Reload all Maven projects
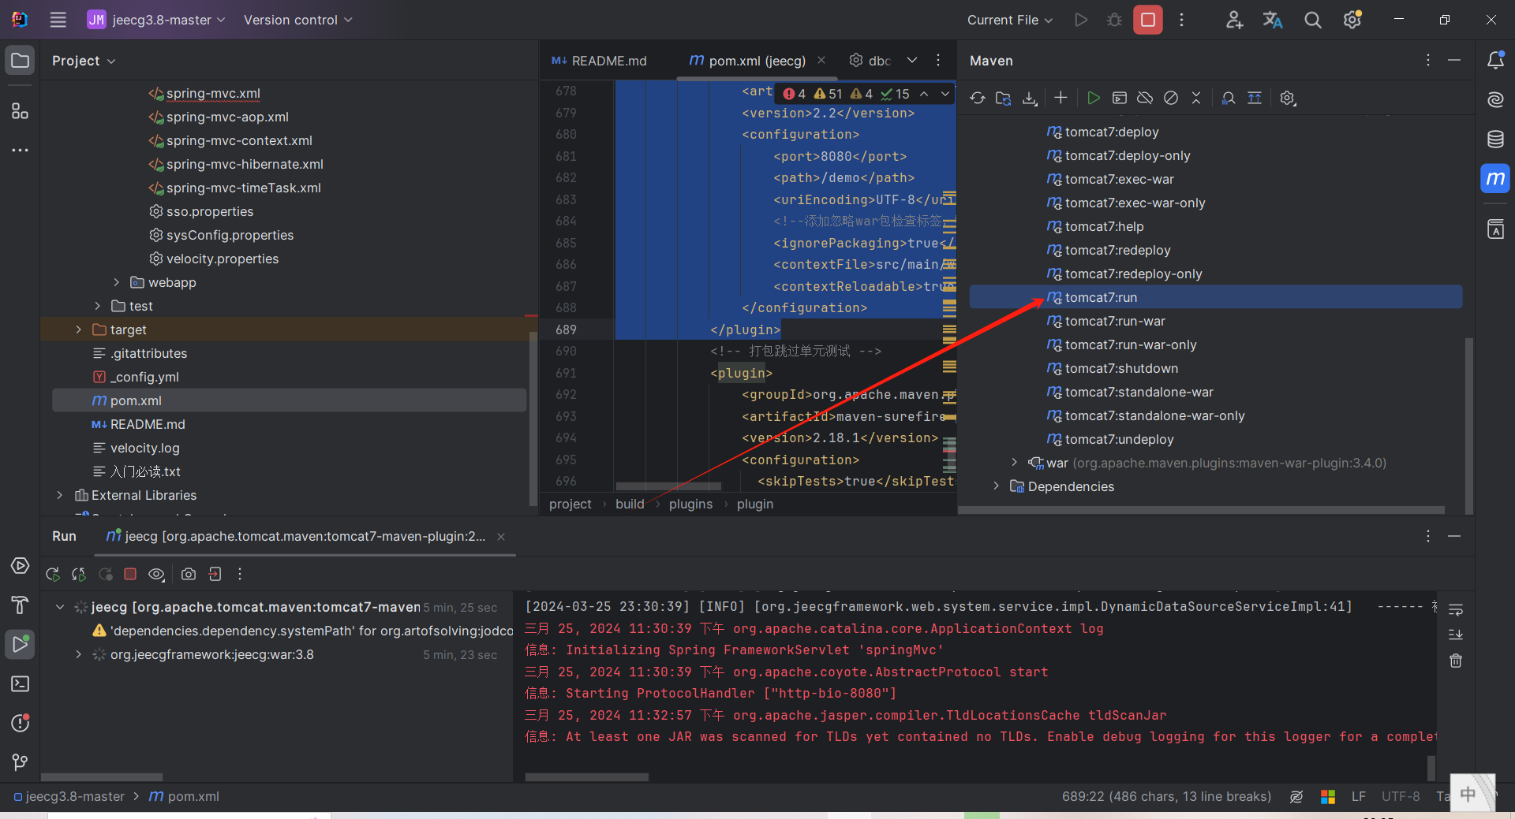The image size is (1515, 819). 978,98
